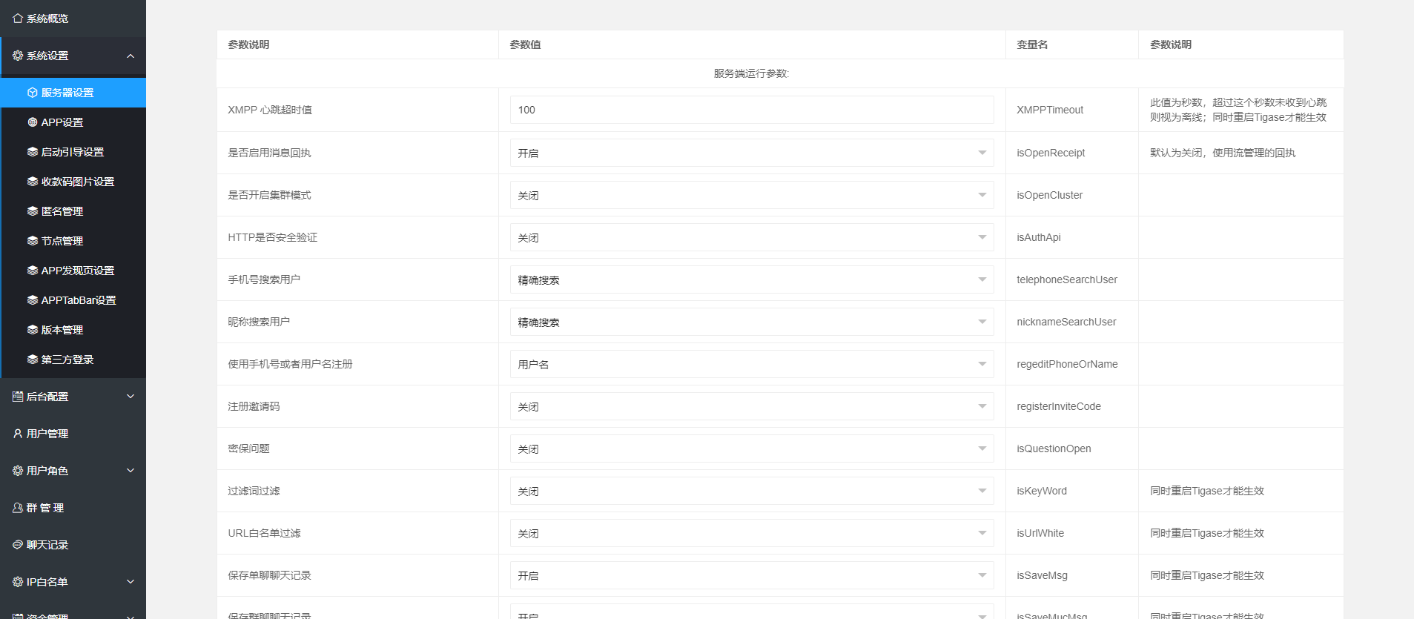The image size is (1414, 619).
Task: Click the 参数值 column header
Action: coord(525,44)
